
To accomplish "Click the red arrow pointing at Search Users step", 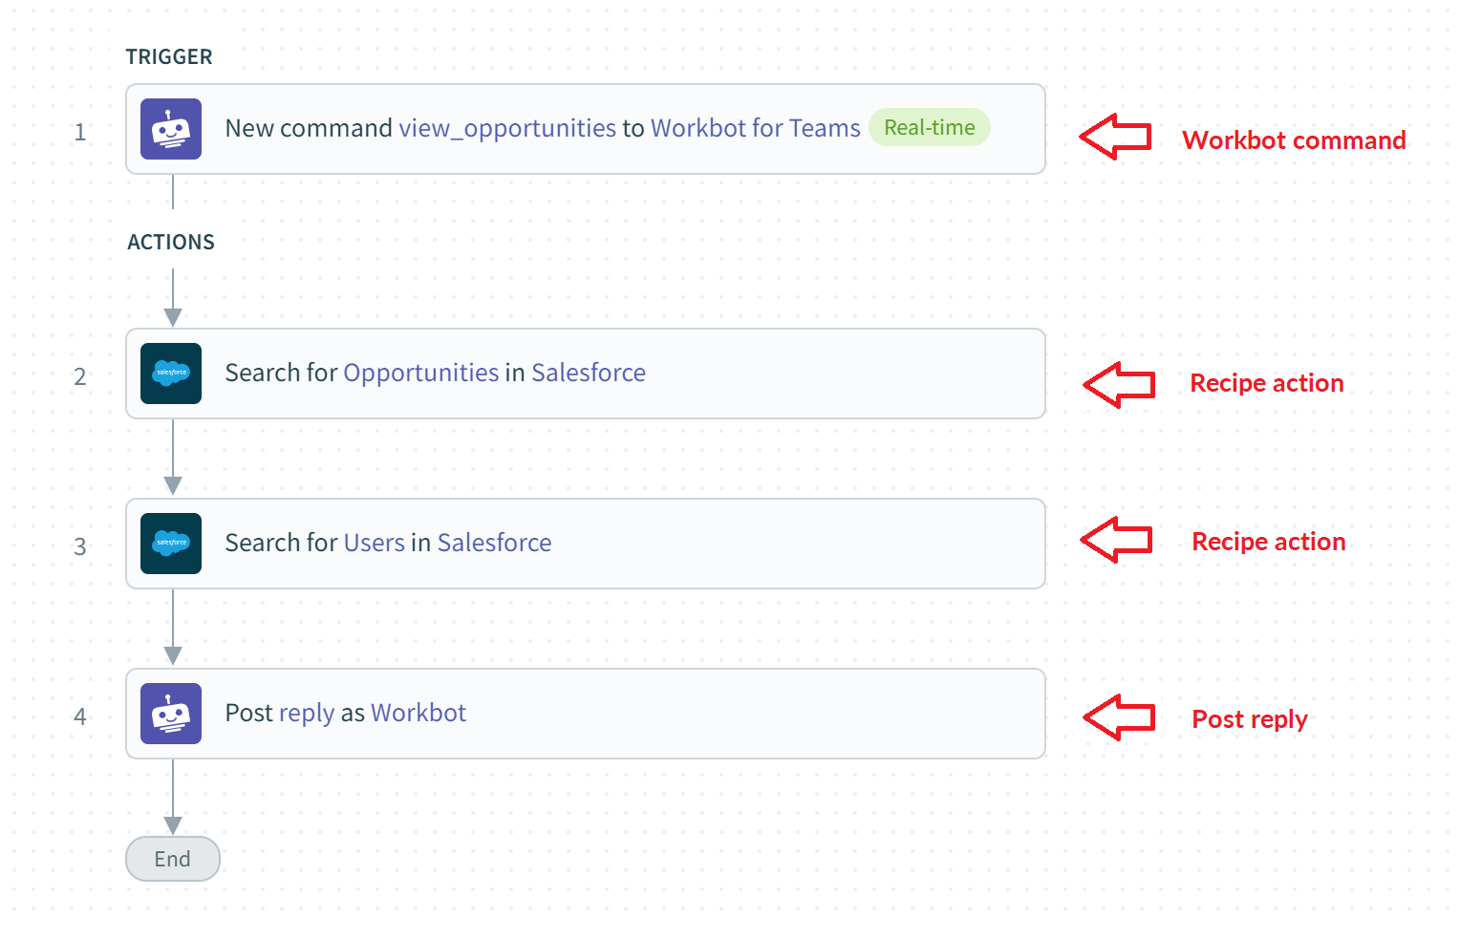I will 1116,540.
